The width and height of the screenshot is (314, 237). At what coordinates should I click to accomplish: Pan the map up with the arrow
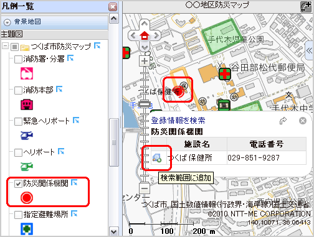145,24
